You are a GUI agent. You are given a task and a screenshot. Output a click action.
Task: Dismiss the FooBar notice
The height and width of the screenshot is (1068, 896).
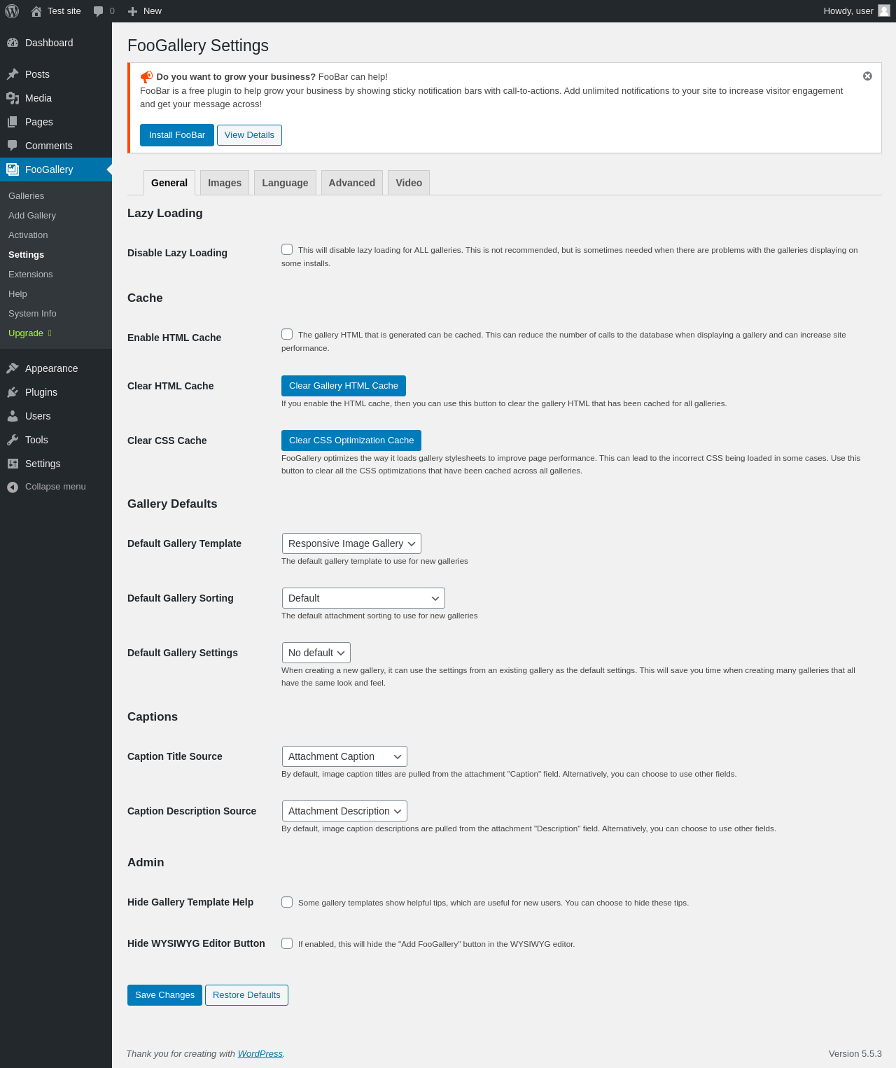[867, 76]
